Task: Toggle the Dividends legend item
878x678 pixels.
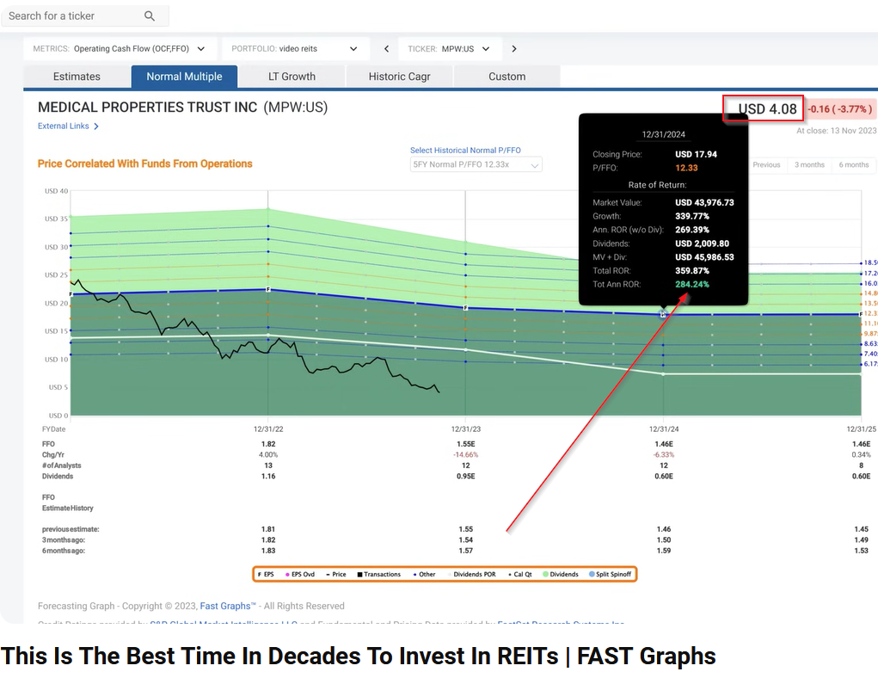Action: tap(561, 575)
